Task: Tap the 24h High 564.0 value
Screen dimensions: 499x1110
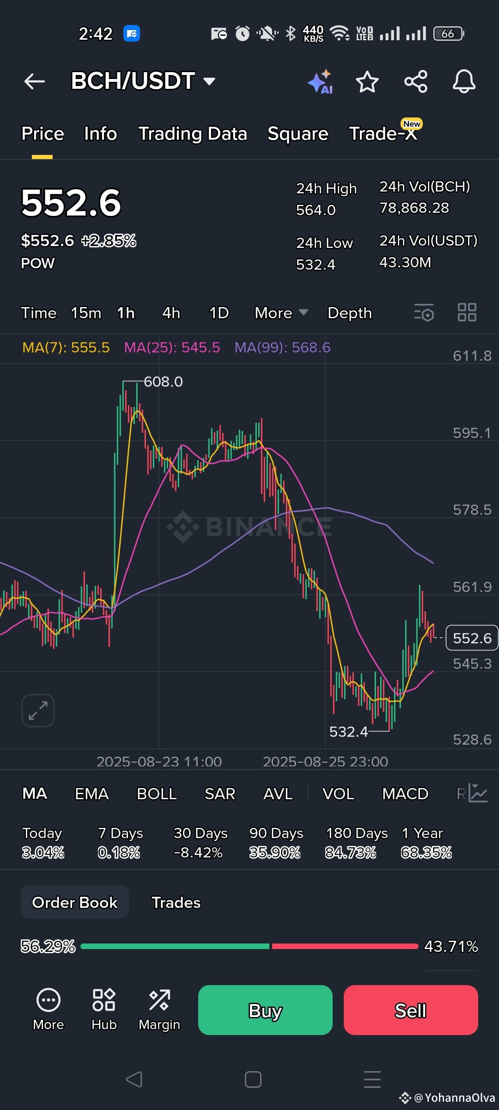Action: (316, 210)
